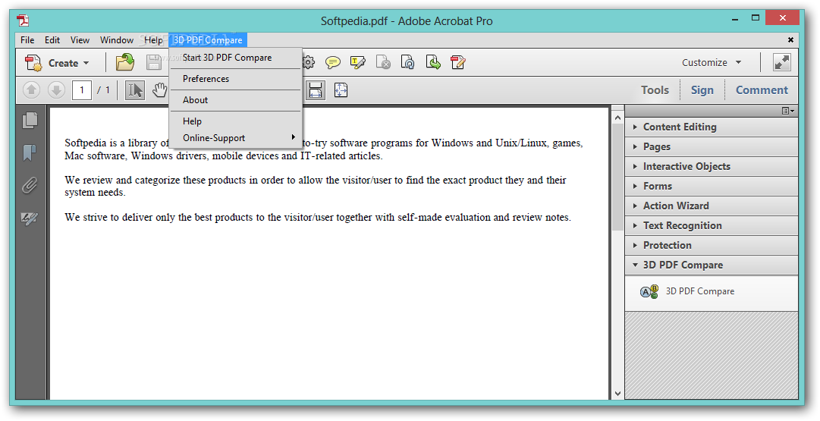Open the Edit menu
820x421 pixels.
coord(52,39)
